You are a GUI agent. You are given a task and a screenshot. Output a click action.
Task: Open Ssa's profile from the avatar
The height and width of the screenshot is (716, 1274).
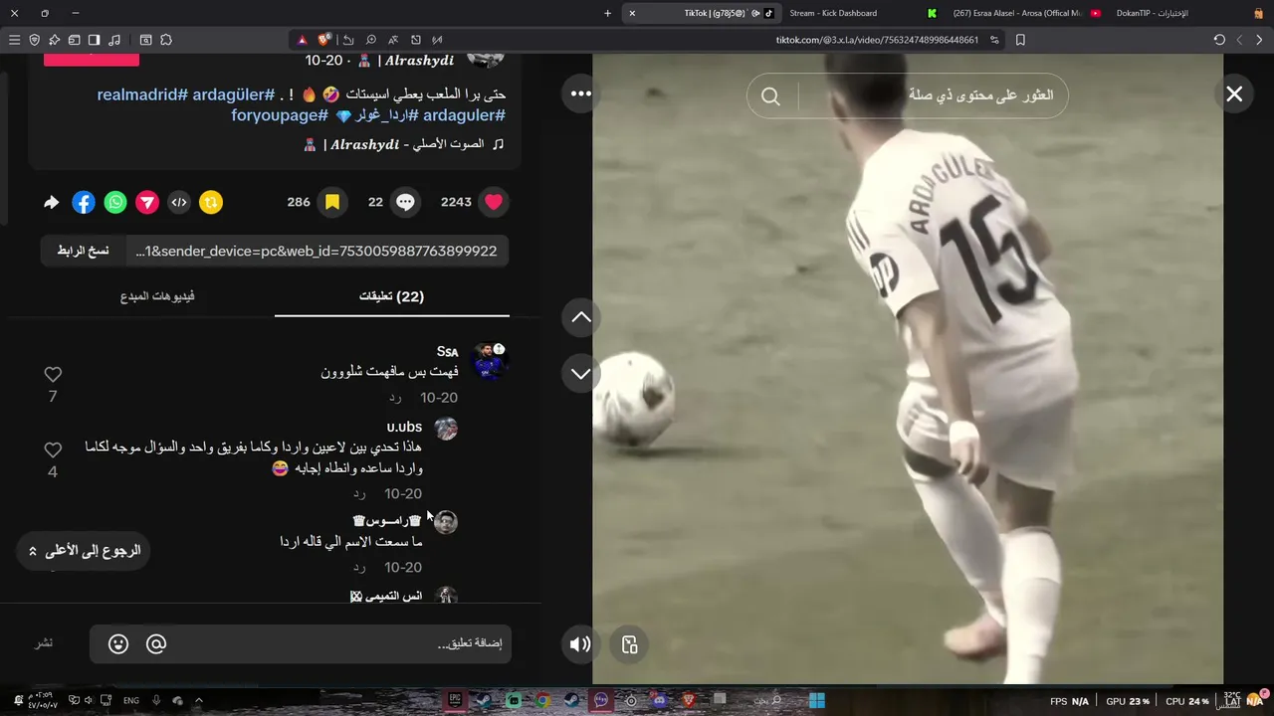489,361
